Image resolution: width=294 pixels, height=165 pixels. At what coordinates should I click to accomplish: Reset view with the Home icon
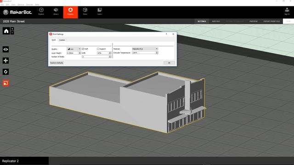(x=6, y=31)
